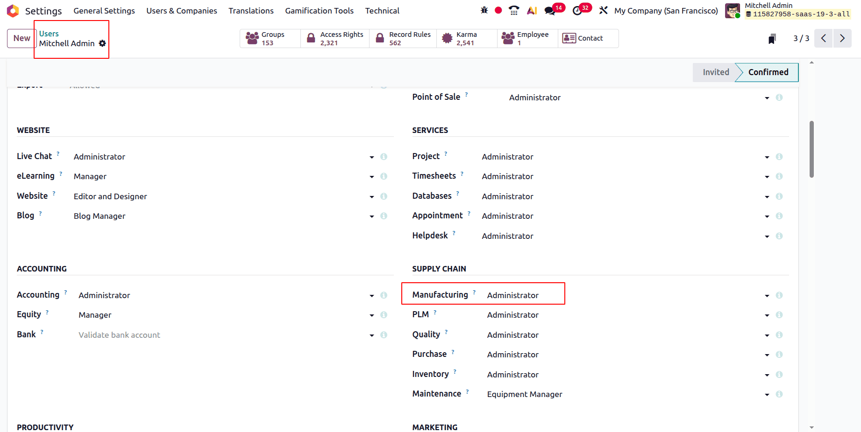This screenshot has width=861, height=432.
Task: Click the New button
Action: click(22, 38)
